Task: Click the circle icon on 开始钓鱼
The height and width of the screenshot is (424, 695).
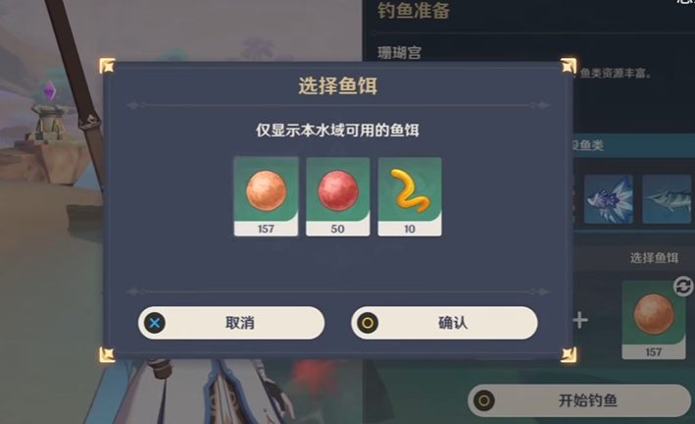Action: [484, 400]
